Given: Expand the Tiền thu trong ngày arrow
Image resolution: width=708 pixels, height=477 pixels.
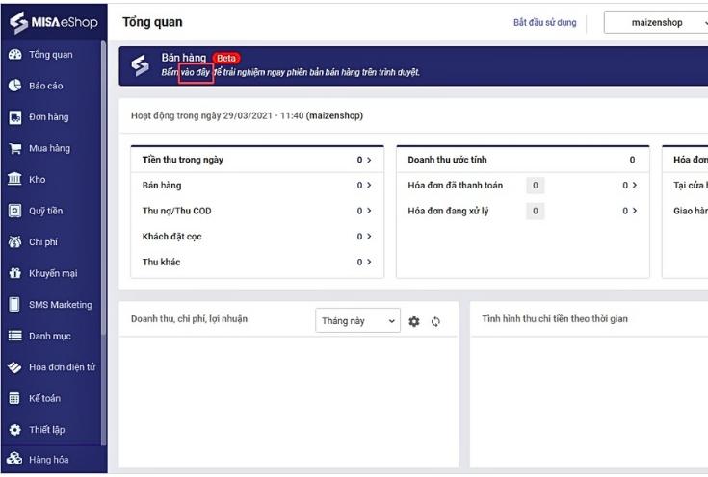Looking at the screenshot, I should coord(364,160).
